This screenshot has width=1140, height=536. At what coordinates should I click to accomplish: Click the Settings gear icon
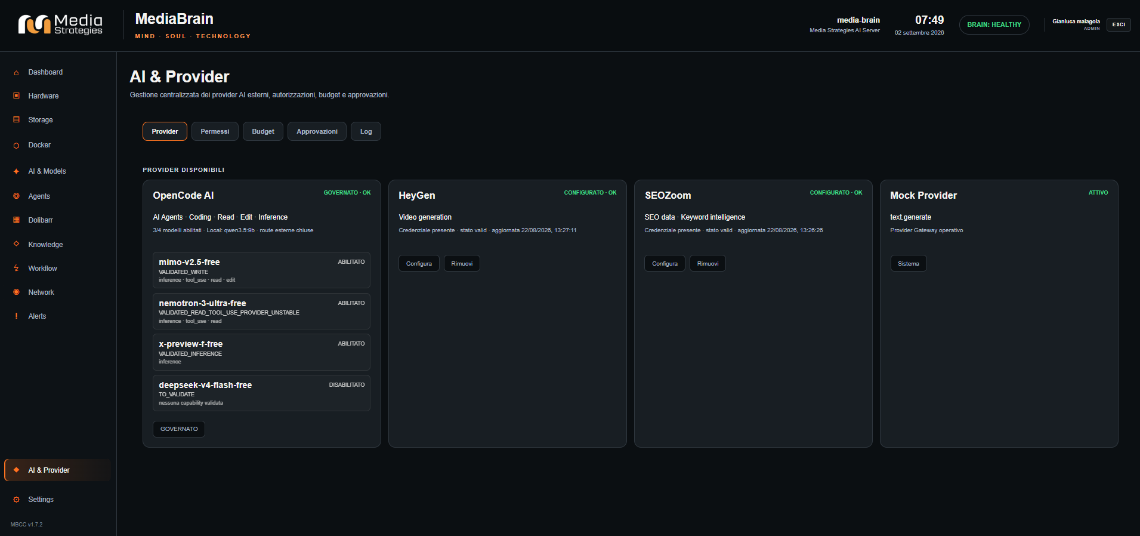tap(16, 500)
